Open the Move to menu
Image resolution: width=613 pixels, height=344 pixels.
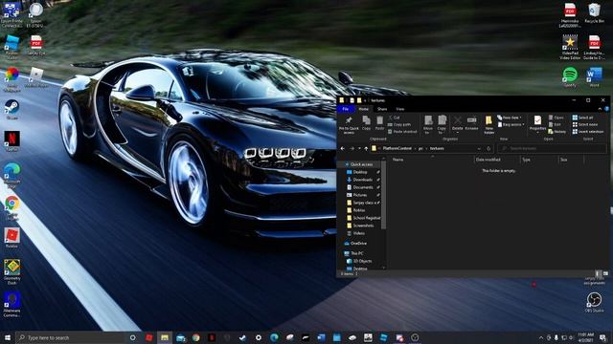point(428,125)
